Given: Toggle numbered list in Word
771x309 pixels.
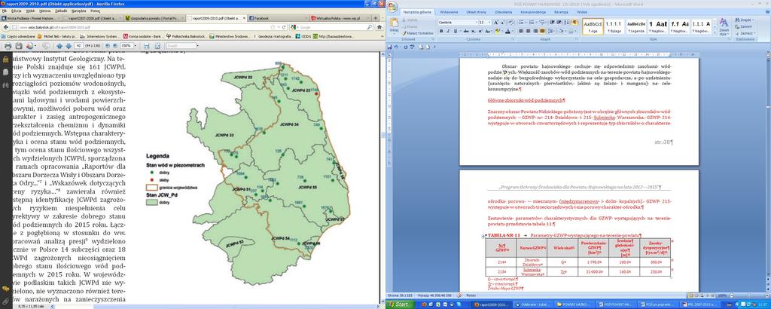Looking at the screenshot, I should tap(531, 22).
